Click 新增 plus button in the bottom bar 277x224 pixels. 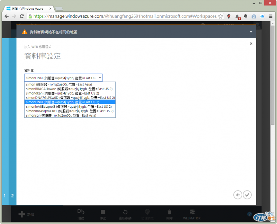tap(27, 214)
